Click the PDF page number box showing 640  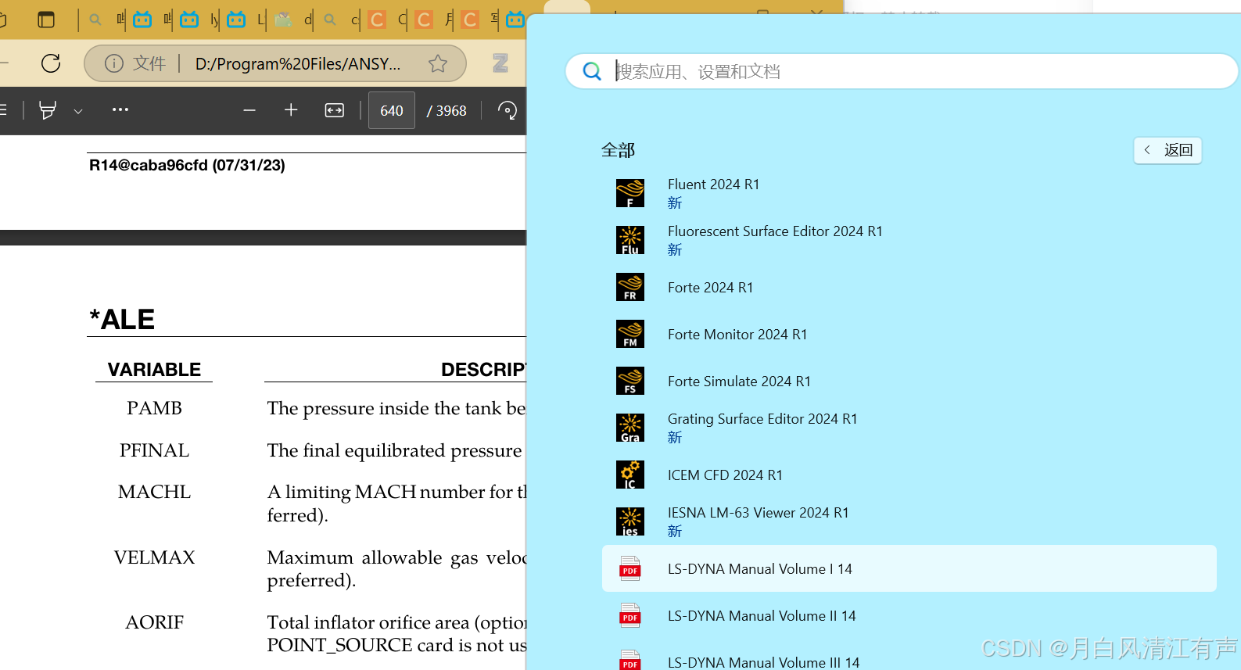[x=392, y=110]
